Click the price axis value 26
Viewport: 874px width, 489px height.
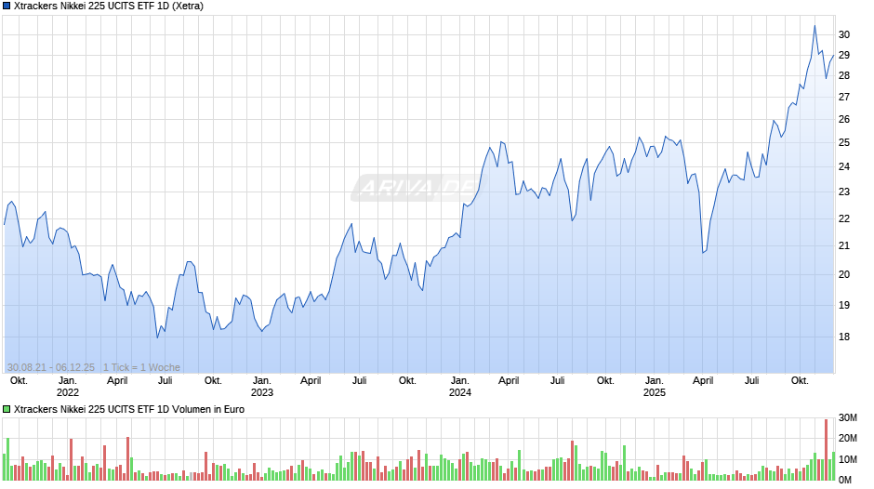click(844, 119)
